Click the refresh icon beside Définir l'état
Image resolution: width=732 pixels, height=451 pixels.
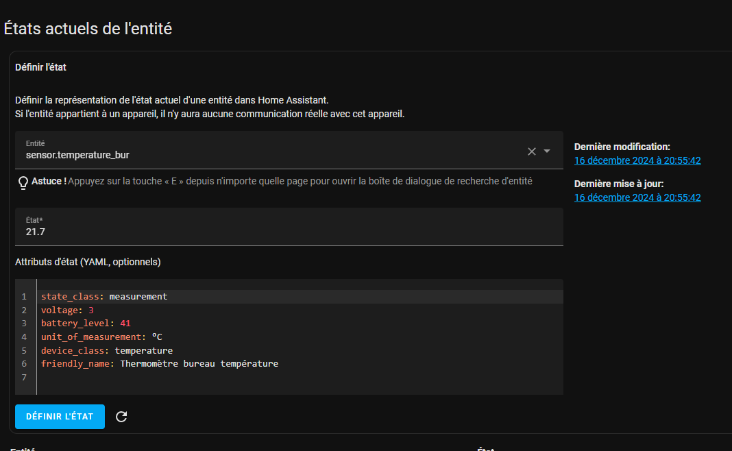[121, 417]
